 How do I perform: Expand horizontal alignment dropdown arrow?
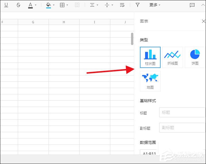click(x=97, y=5)
